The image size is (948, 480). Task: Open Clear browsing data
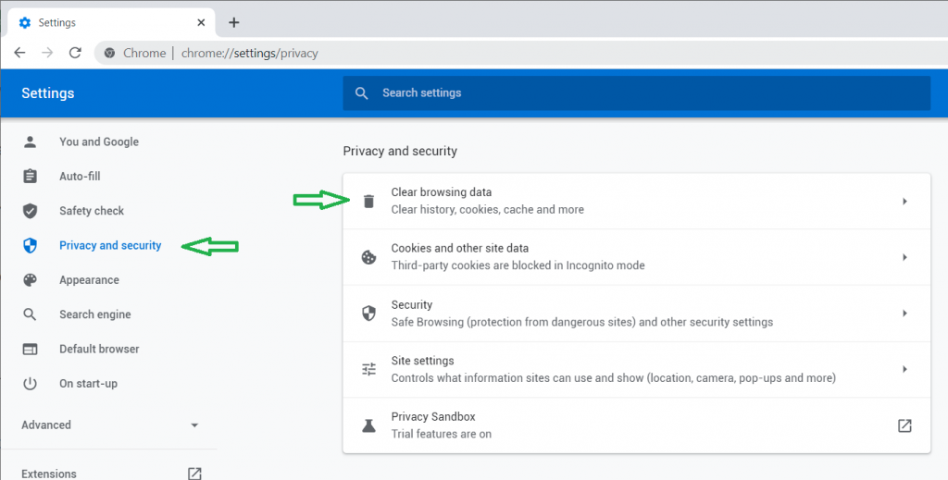[x=636, y=201]
